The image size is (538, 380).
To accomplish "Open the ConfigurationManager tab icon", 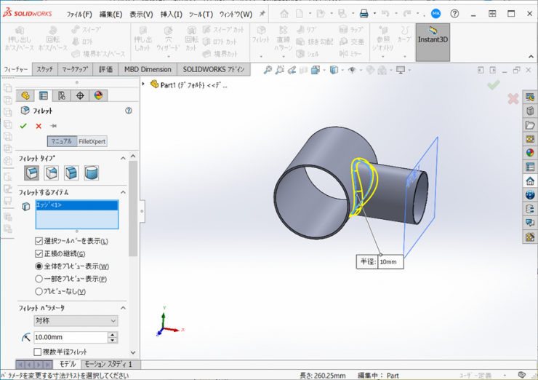I will (62, 95).
